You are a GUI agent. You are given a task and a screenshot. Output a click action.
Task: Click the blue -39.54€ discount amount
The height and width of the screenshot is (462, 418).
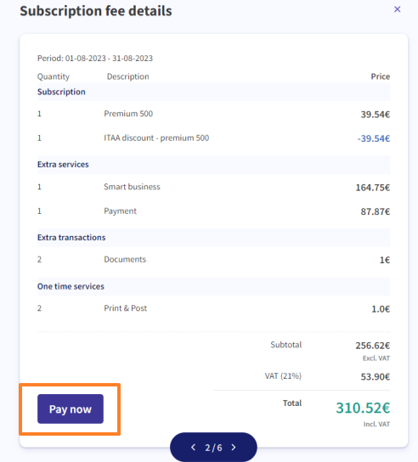374,138
